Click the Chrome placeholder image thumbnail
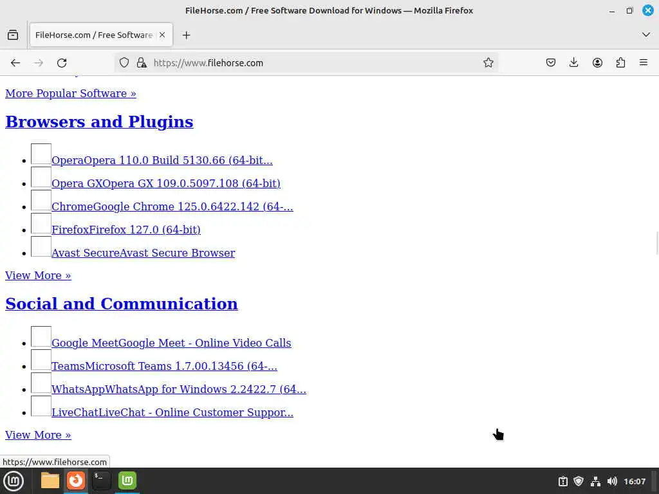Image resolution: width=659 pixels, height=494 pixels. (41, 200)
